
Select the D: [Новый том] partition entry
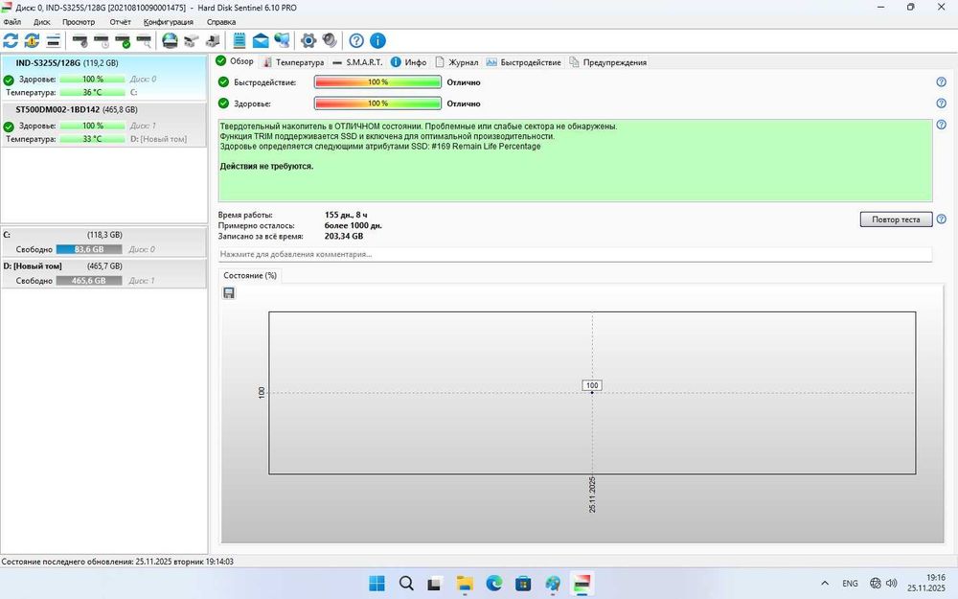tap(103, 273)
